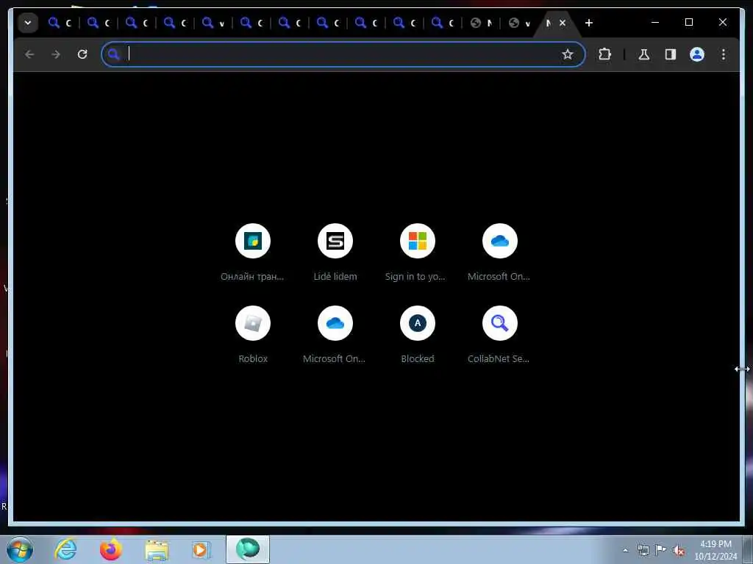Screen dimensions: 753x564
Task: Open the Lidé lidem shortcut
Action: tap(335, 253)
